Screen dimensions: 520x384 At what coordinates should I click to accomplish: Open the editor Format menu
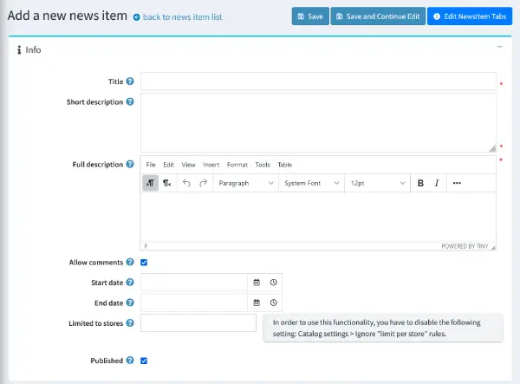[x=237, y=165]
